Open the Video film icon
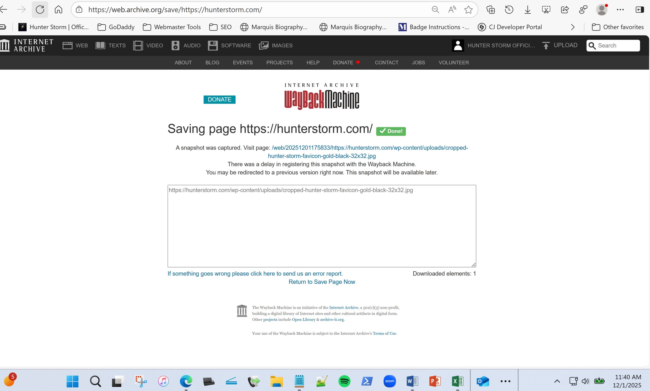 tap(138, 45)
